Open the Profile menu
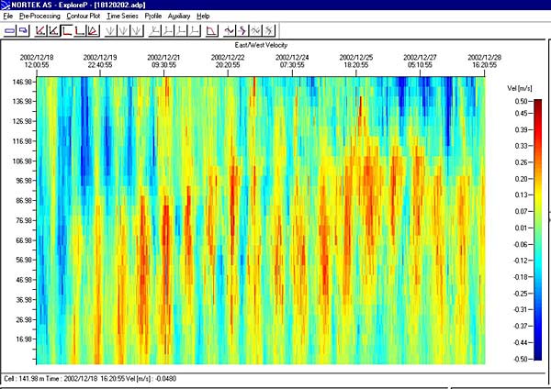Image resolution: width=551 pixels, height=389 pixels. 153,17
